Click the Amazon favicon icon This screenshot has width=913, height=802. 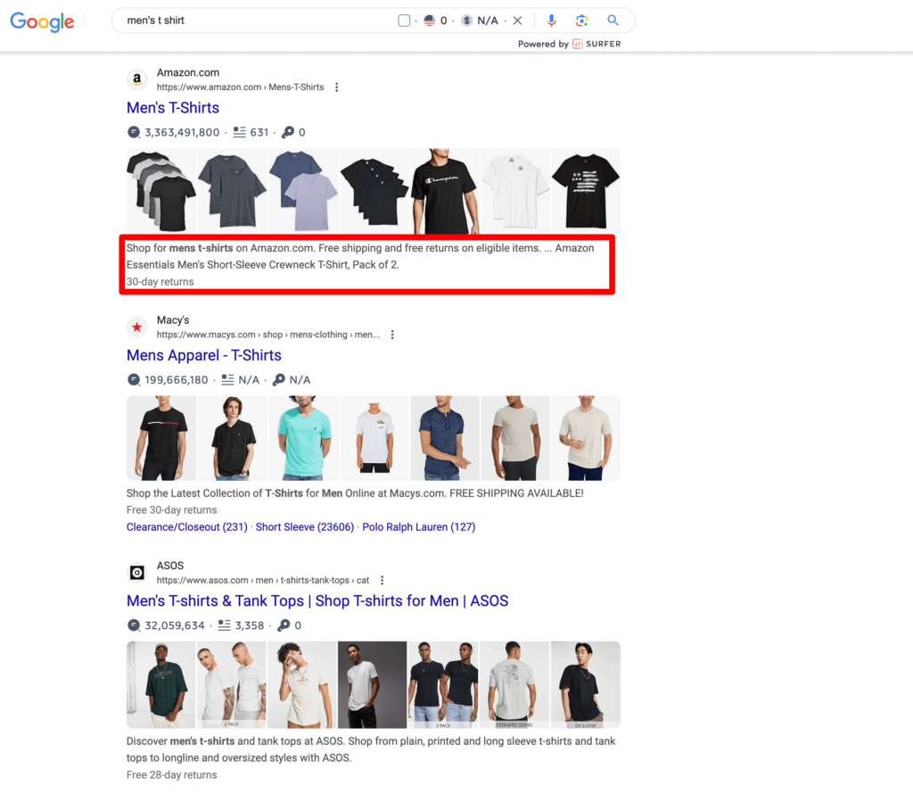(x=136, y=79)
